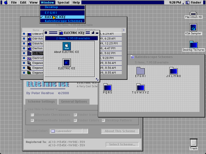The height and width of the screenshot is (154, 206).
Task: Open the Edit menu
Action: point(23,3)
